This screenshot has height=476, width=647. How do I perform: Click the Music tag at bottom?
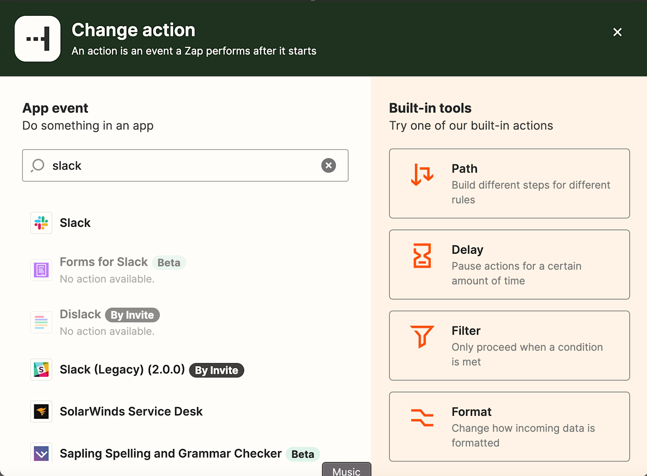point(346,470)
